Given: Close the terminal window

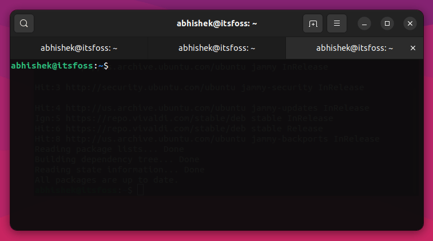Looking at the screenshot, I should coord(410,23).
